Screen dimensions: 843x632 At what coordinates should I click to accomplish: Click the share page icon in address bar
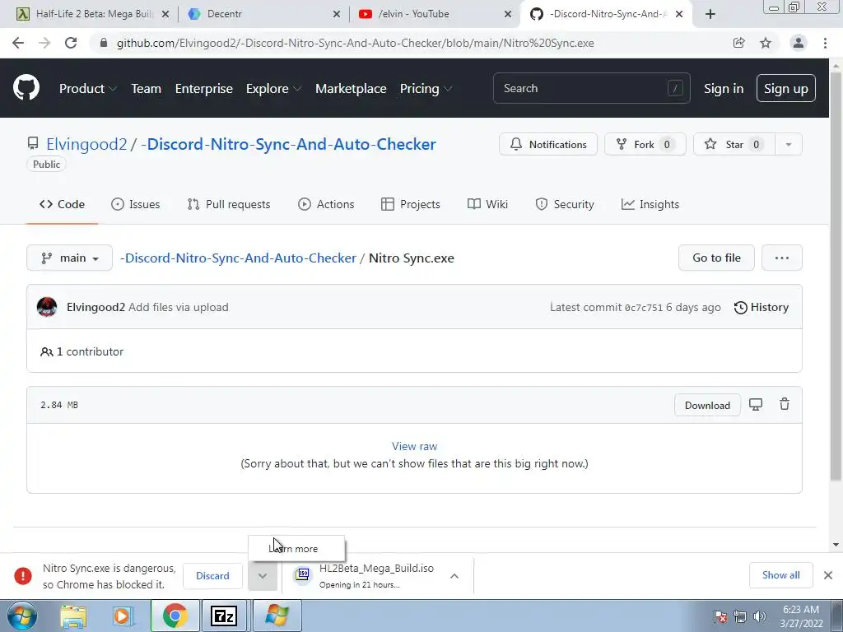pyautogui.click(x=739, y=43)
